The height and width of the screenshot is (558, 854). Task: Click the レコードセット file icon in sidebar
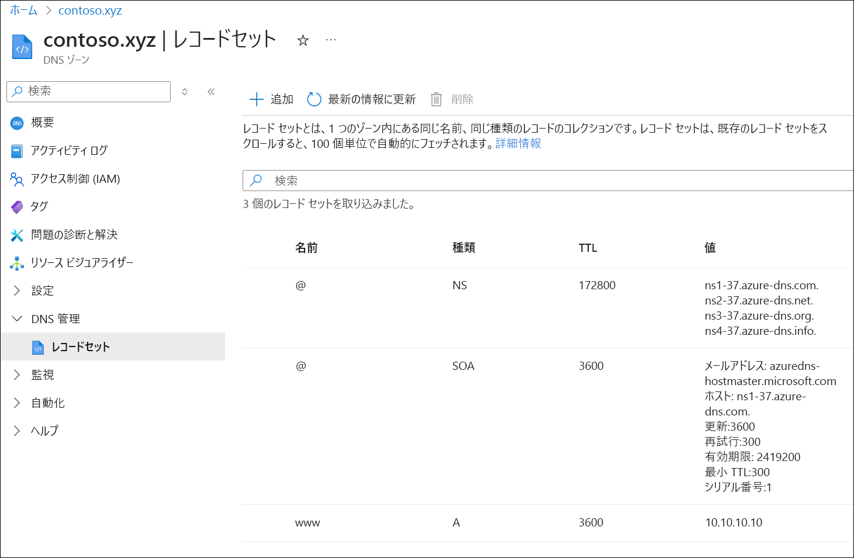tap(38, 347)
